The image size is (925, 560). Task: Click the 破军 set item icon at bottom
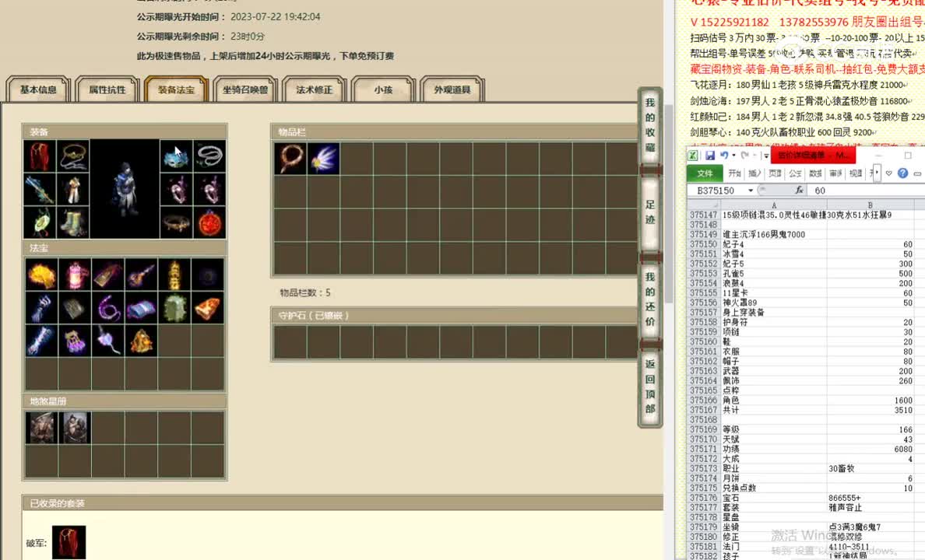[x=69, y=542]
